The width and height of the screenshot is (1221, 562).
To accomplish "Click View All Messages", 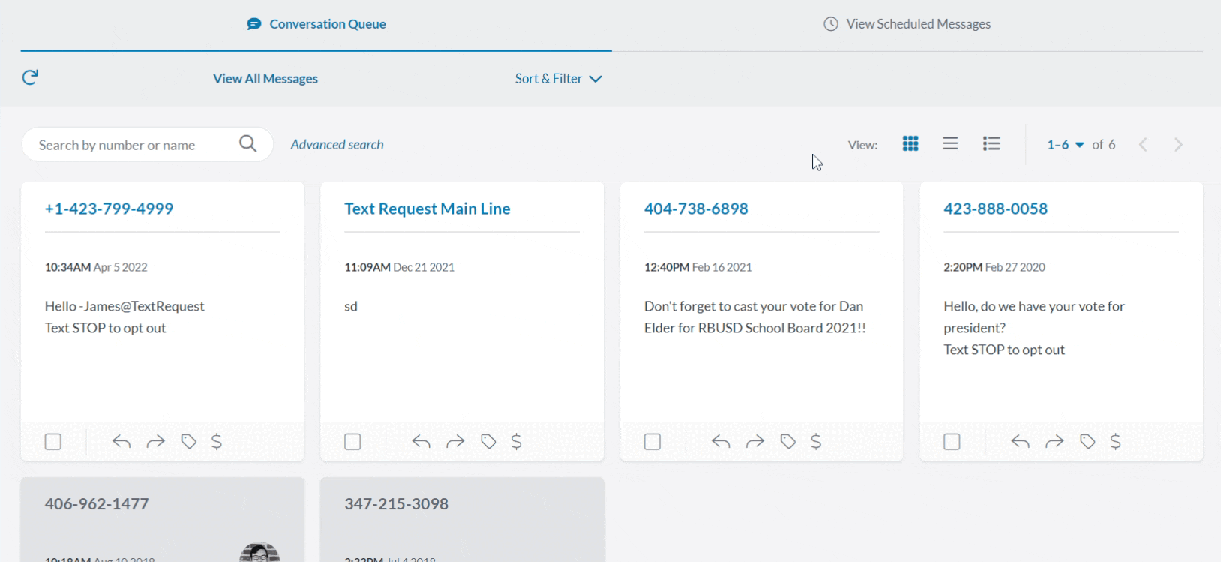I will point(265,79).
